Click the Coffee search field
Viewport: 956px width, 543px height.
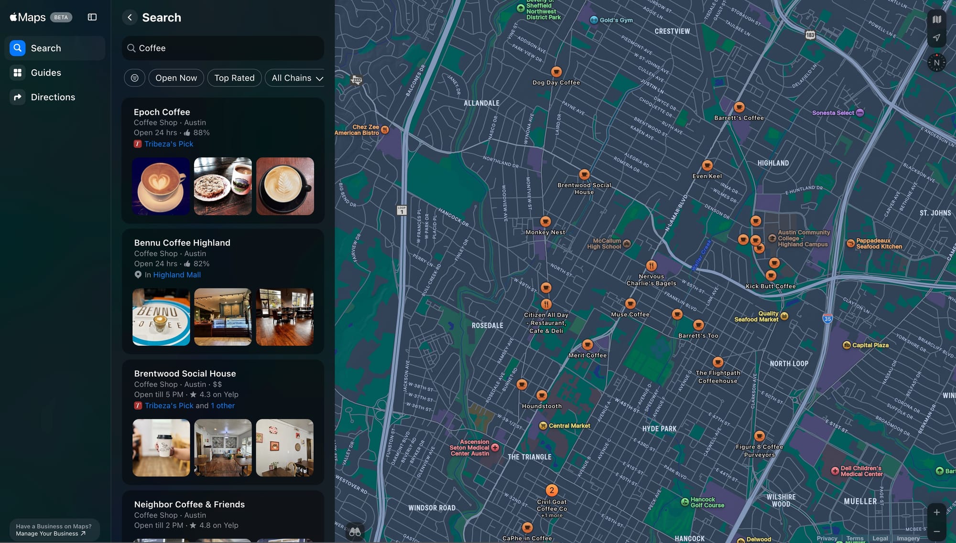pyautogui.click(x=223, y=48)
